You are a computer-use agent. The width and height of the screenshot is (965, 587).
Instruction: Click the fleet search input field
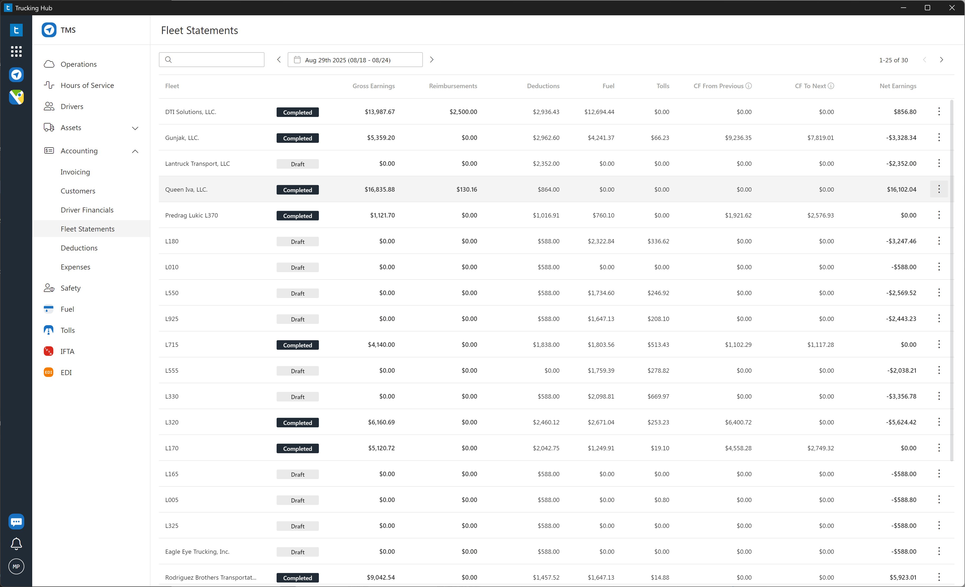pyautogui.click(x=211, y=60)
